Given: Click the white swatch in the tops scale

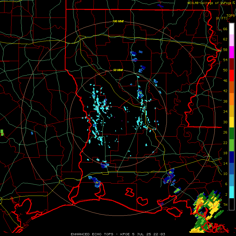Looking at the screenshot, I should point(232,29).
